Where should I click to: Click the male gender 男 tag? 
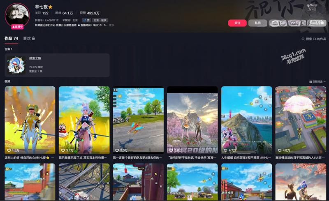tap(86, 21)
